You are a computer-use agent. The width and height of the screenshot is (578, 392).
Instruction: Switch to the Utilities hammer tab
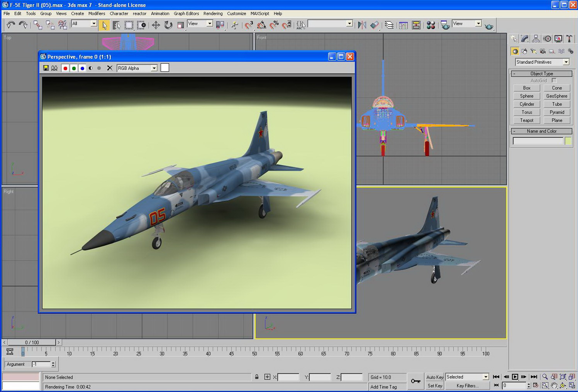click(570, 39)
